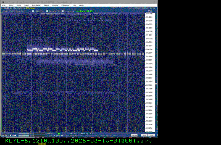Screen dimensions: 221x145
Task: Toggle the Save unedited checkbox
Action: 62,11
